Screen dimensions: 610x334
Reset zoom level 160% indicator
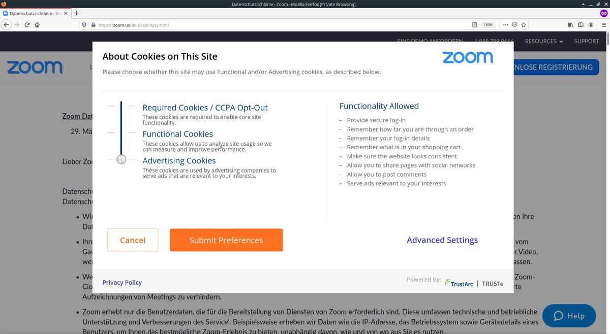pos(488,24)
